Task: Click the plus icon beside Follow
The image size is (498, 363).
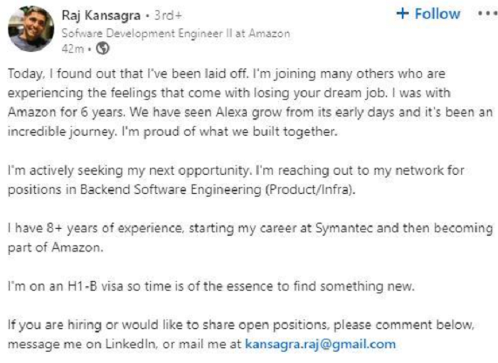Action: click(403, 14)
